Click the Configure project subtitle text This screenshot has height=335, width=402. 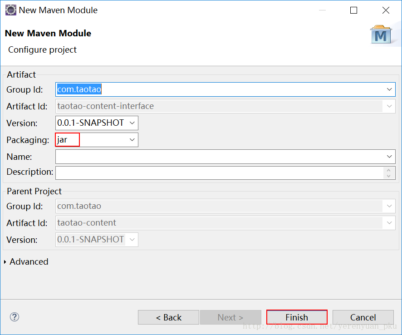42,50
